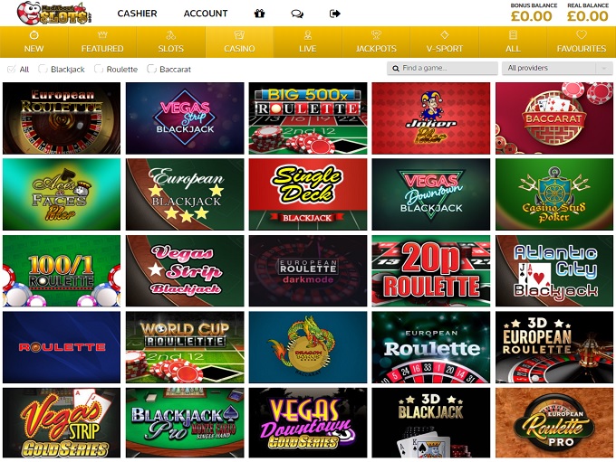Select the LIVE dealer category
Image resolution: width=616 pixels, height=462 pixels.
(308, 42)
